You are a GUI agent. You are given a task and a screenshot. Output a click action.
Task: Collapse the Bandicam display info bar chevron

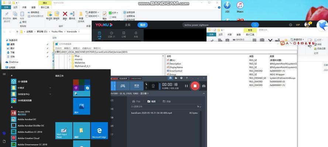[204, 94]
